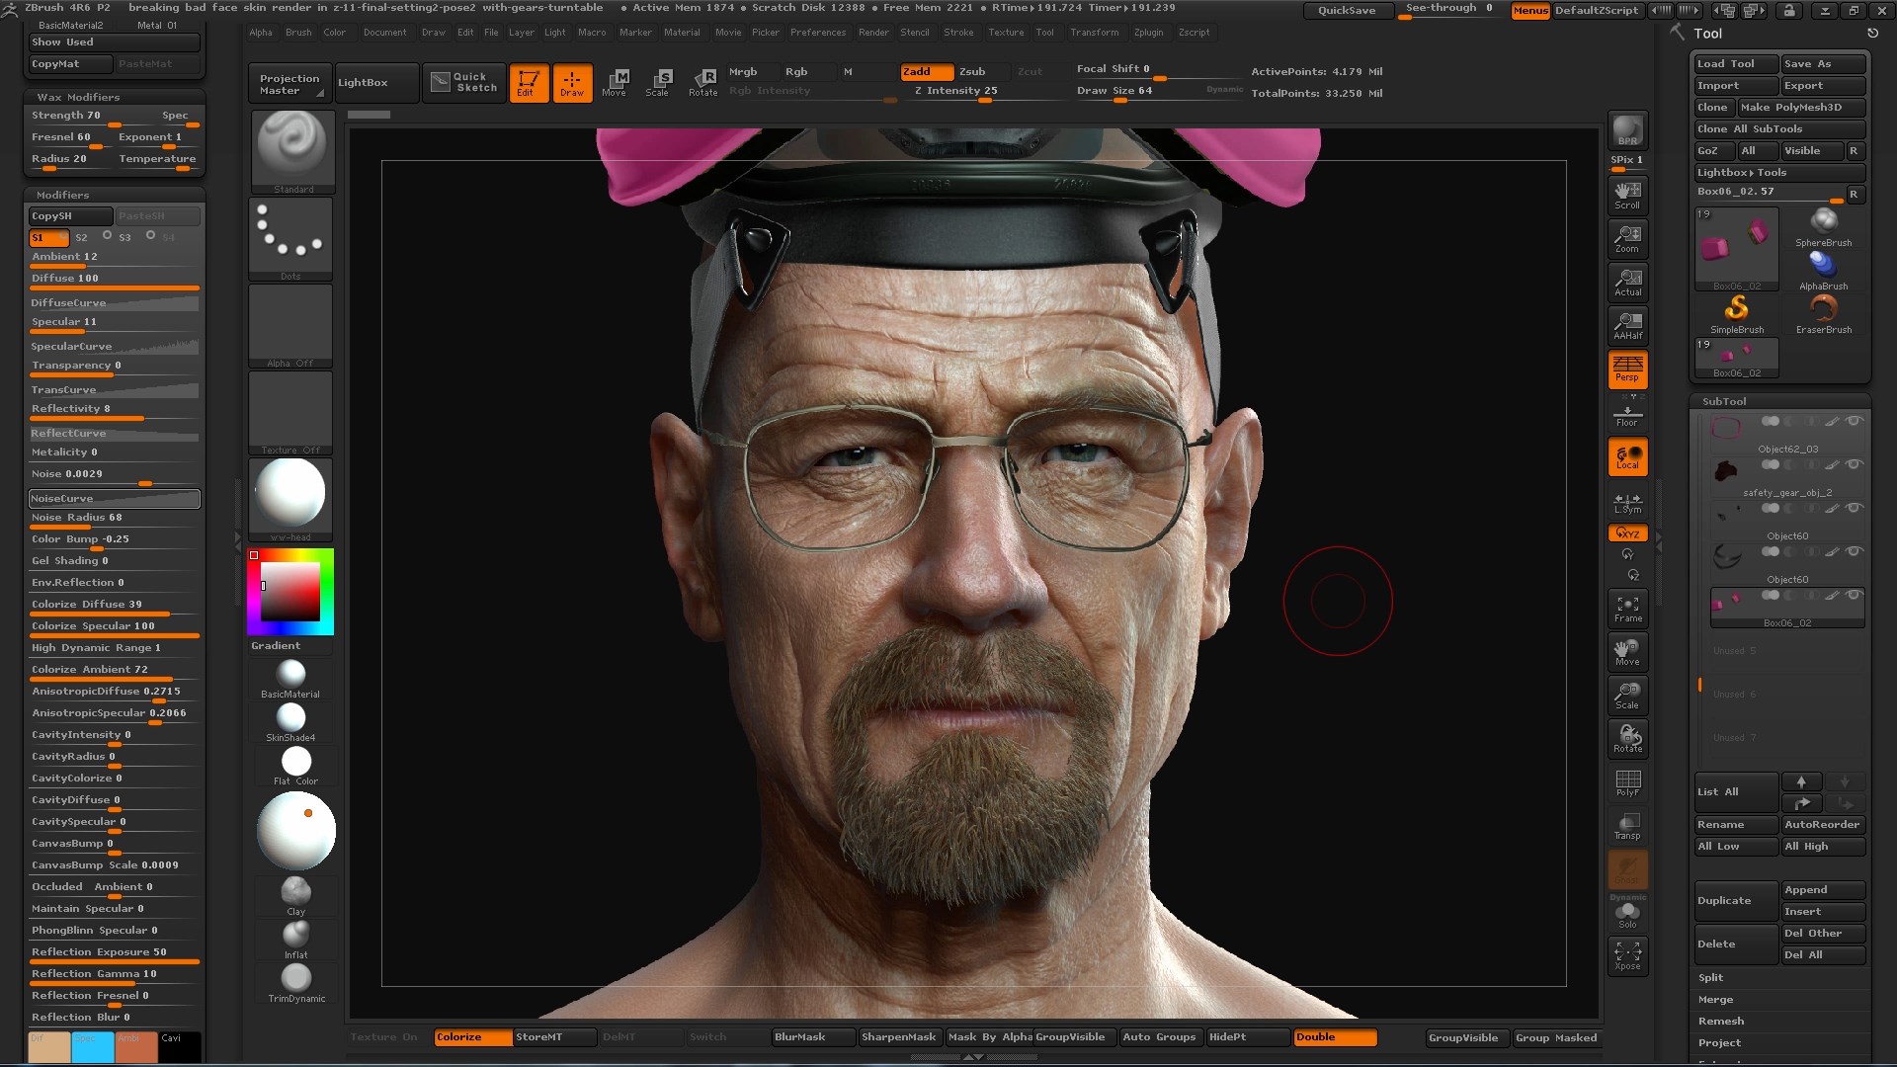This screenshot has height=1067, width=1897.
Task: Toggle Local transformations
Action: 1627,456
